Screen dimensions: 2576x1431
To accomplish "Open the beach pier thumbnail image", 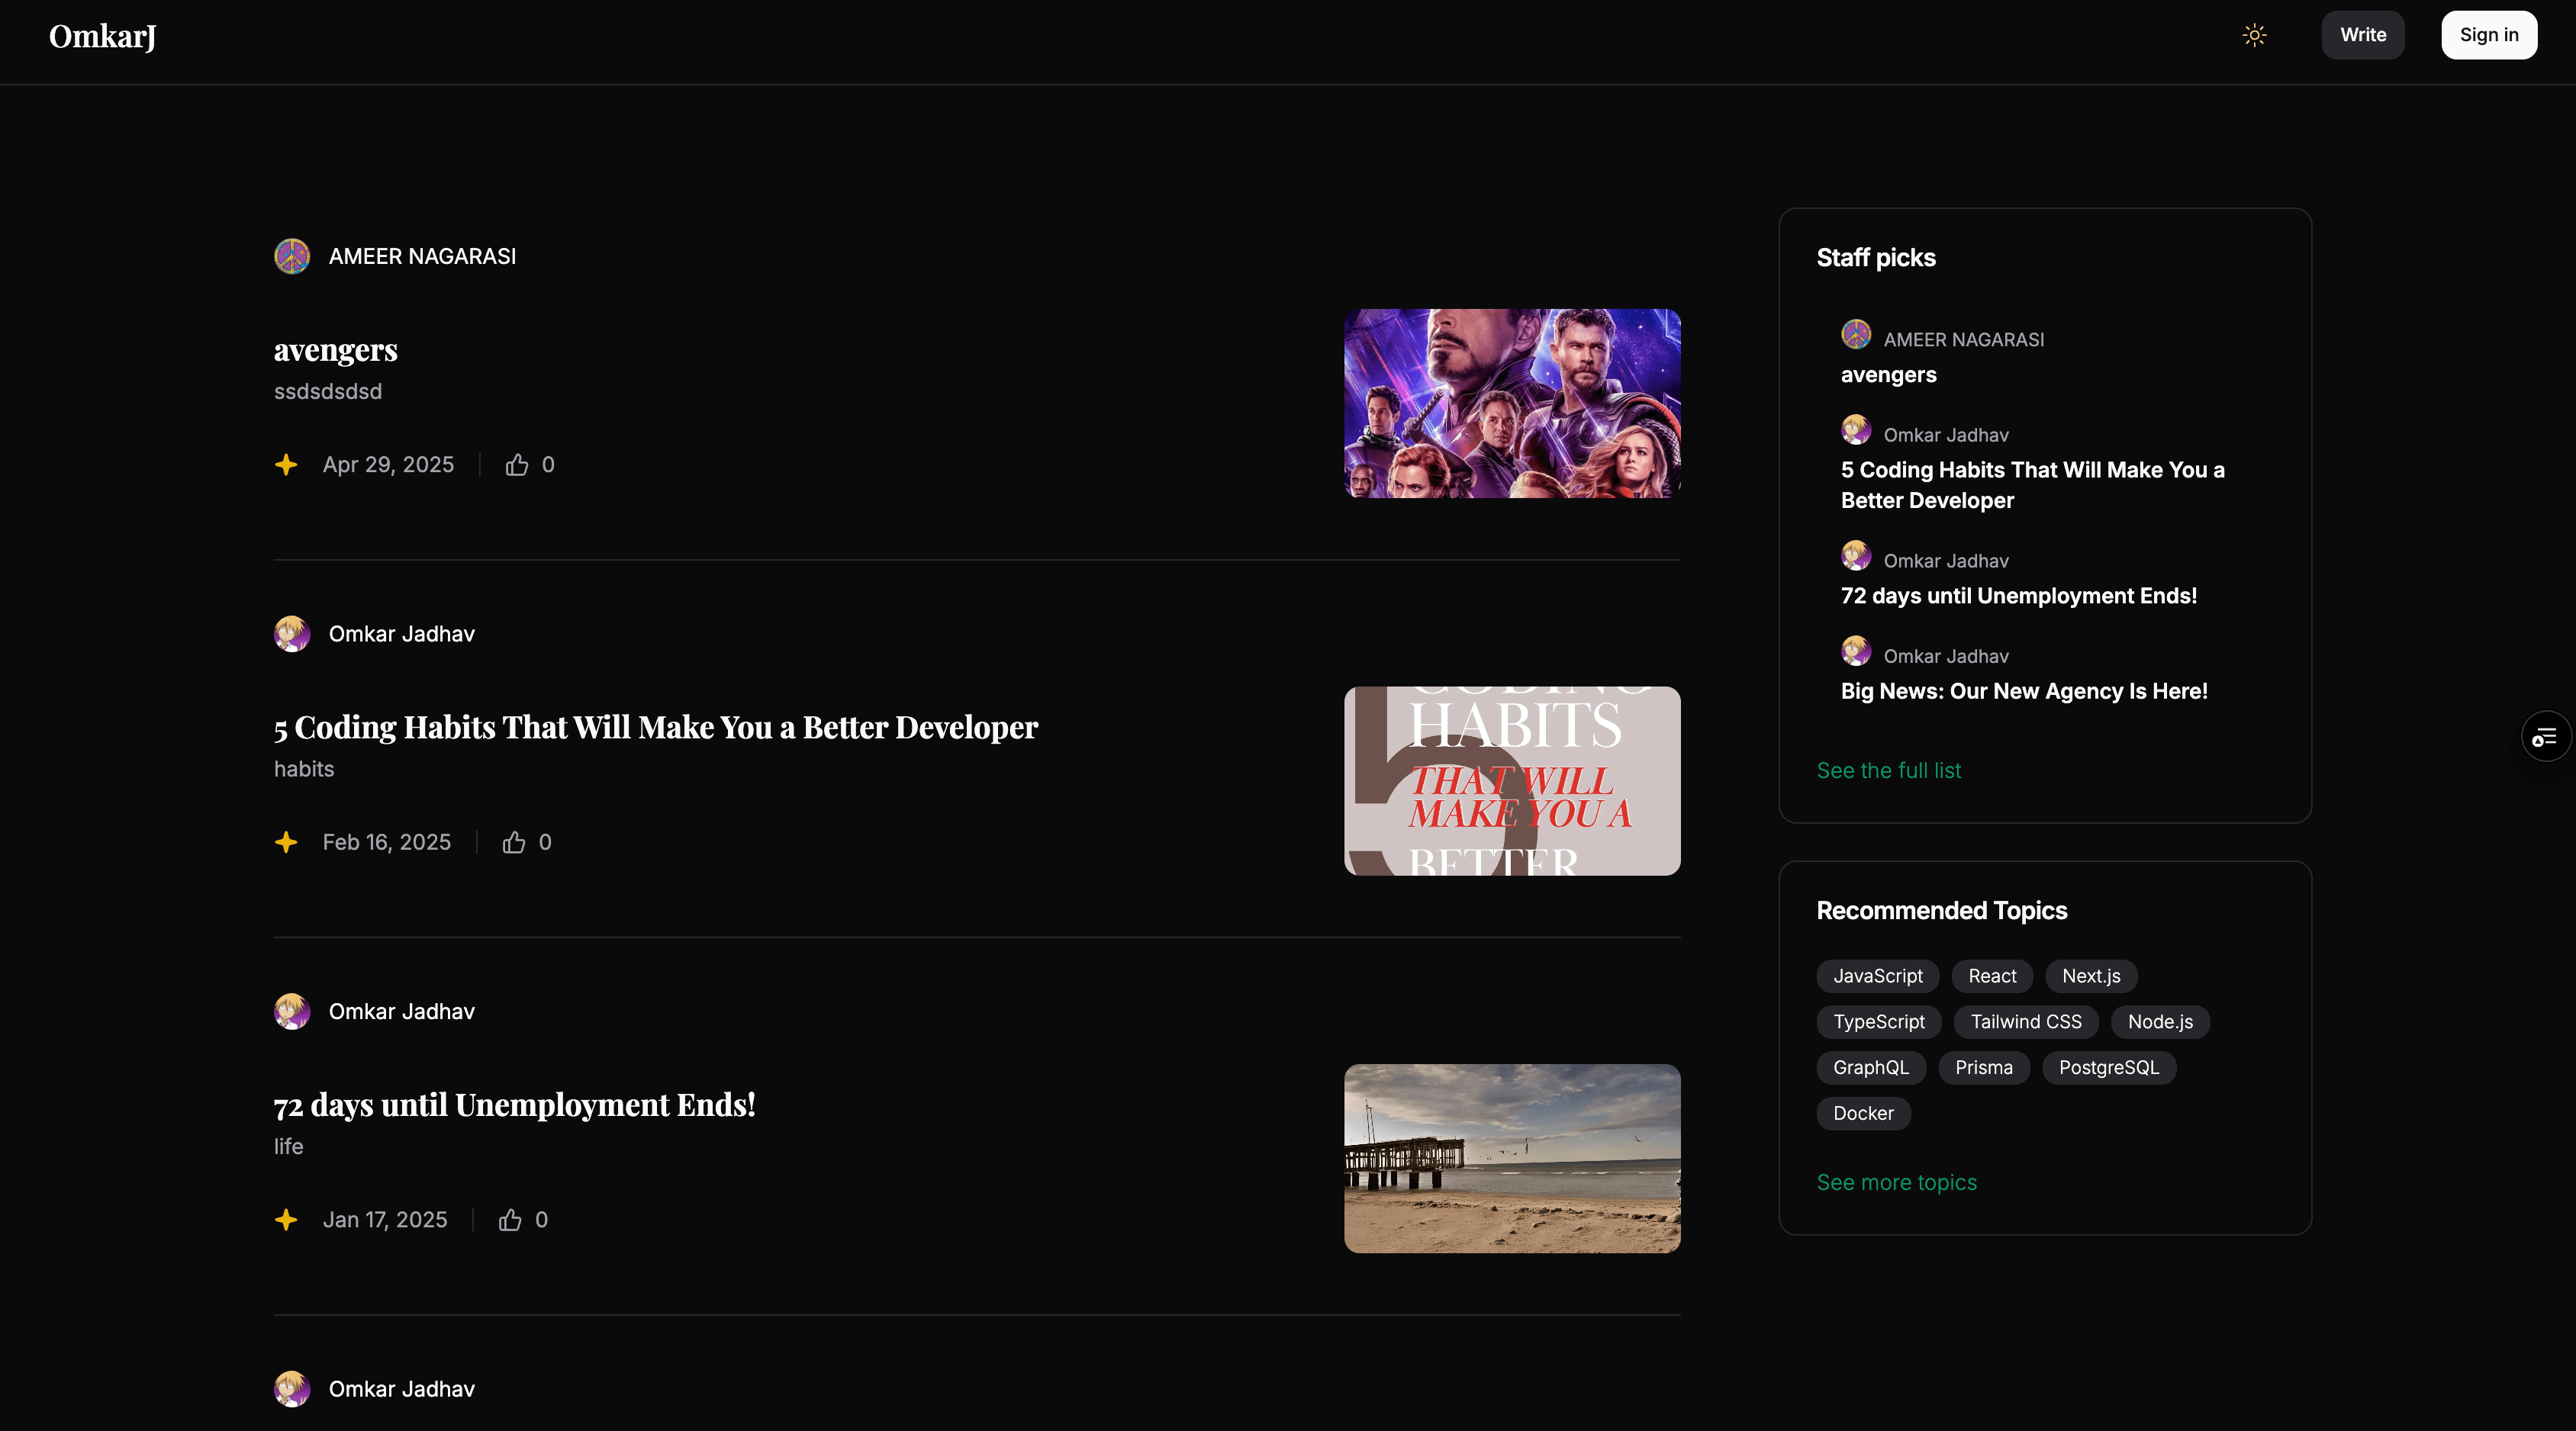I will tap(1512, 1158).
